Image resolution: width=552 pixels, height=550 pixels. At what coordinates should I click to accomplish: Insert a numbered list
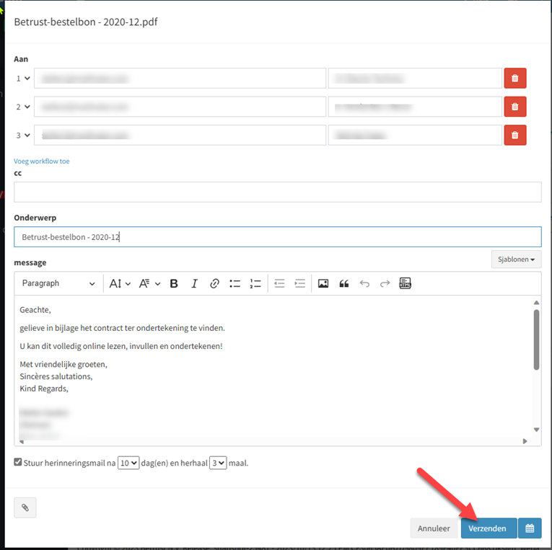pyautogui.click(x=255, y=283)
